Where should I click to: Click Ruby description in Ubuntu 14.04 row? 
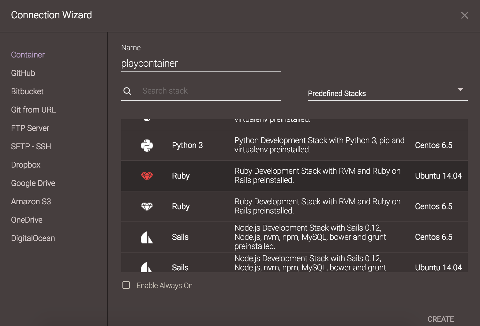(317, 176)
